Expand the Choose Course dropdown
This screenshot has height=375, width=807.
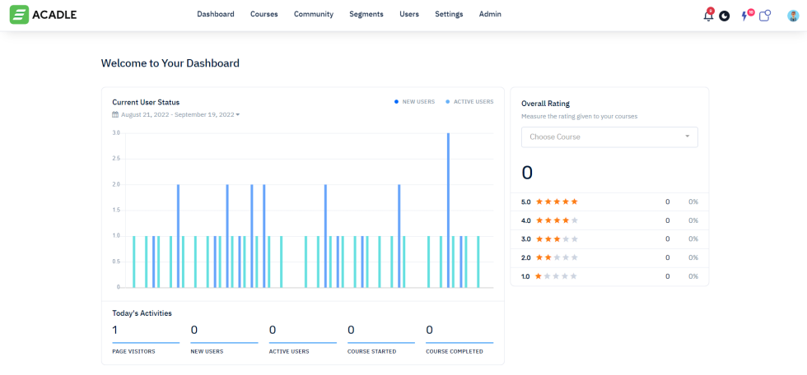[609, 137]
